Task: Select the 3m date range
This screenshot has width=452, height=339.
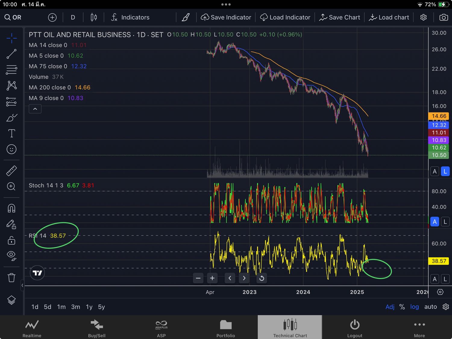Action: (76, 307)
